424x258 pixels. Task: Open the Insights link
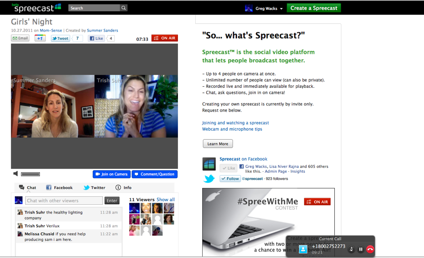[x=298, y=172]
